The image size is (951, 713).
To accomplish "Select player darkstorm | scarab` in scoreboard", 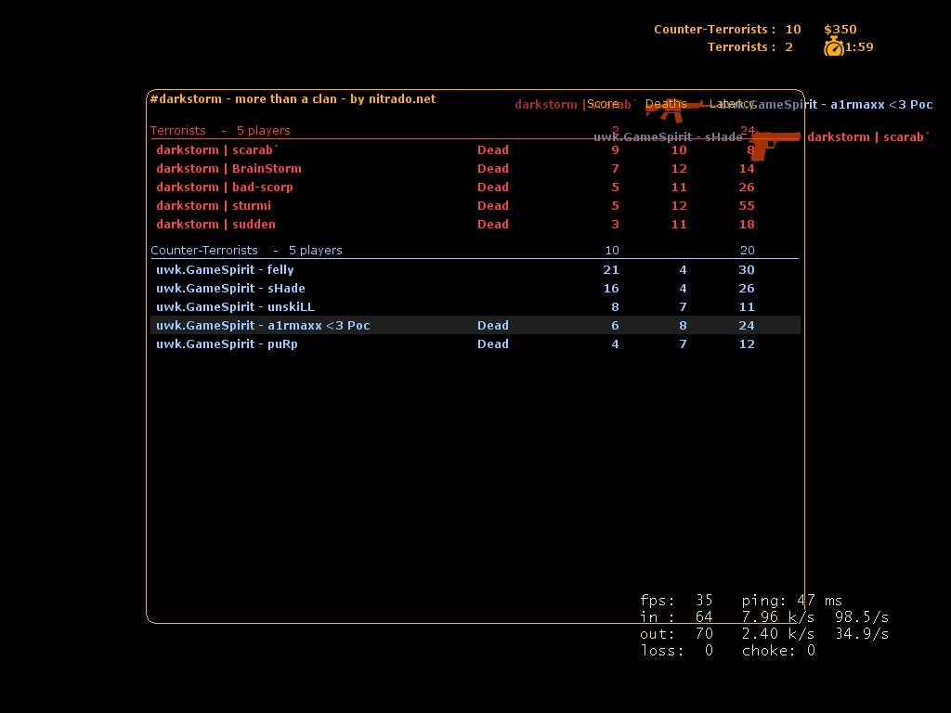I will click(x=217, y=149).
